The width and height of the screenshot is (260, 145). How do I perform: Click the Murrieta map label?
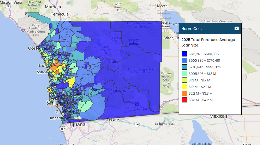[x=53, y=7]
